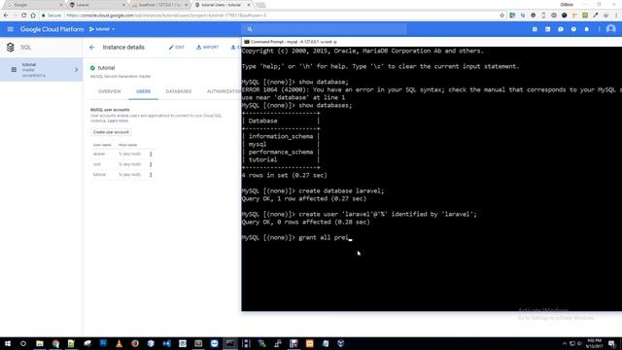Viewport: 622px width, 350px height.
Task: Click the gift free-trial icon in header
Action: click(535, 29)
